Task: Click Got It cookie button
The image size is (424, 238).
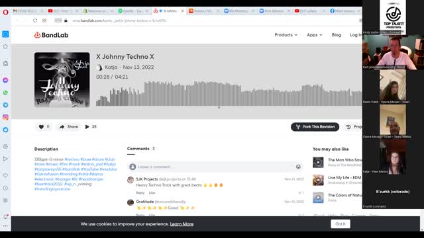Action: pos(341,224)
